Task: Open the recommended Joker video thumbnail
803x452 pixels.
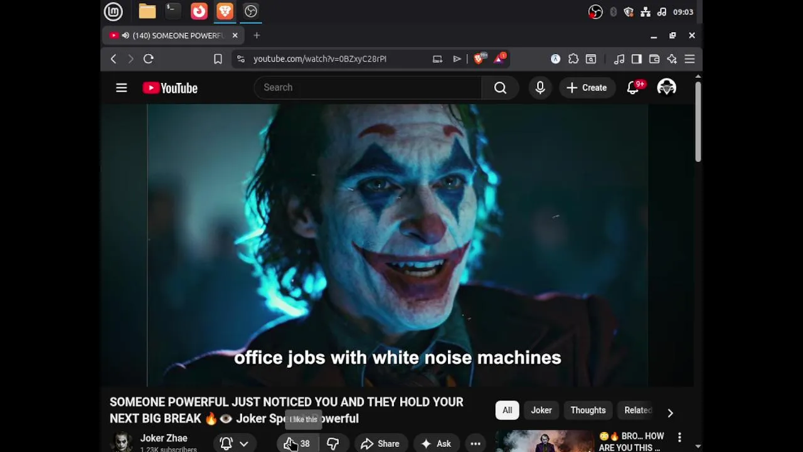Action: pos(545,441)
